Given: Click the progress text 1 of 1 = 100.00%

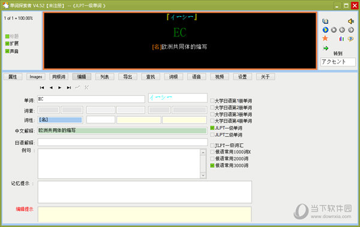Looking at the screenshot, I should (x=19, y=18).
